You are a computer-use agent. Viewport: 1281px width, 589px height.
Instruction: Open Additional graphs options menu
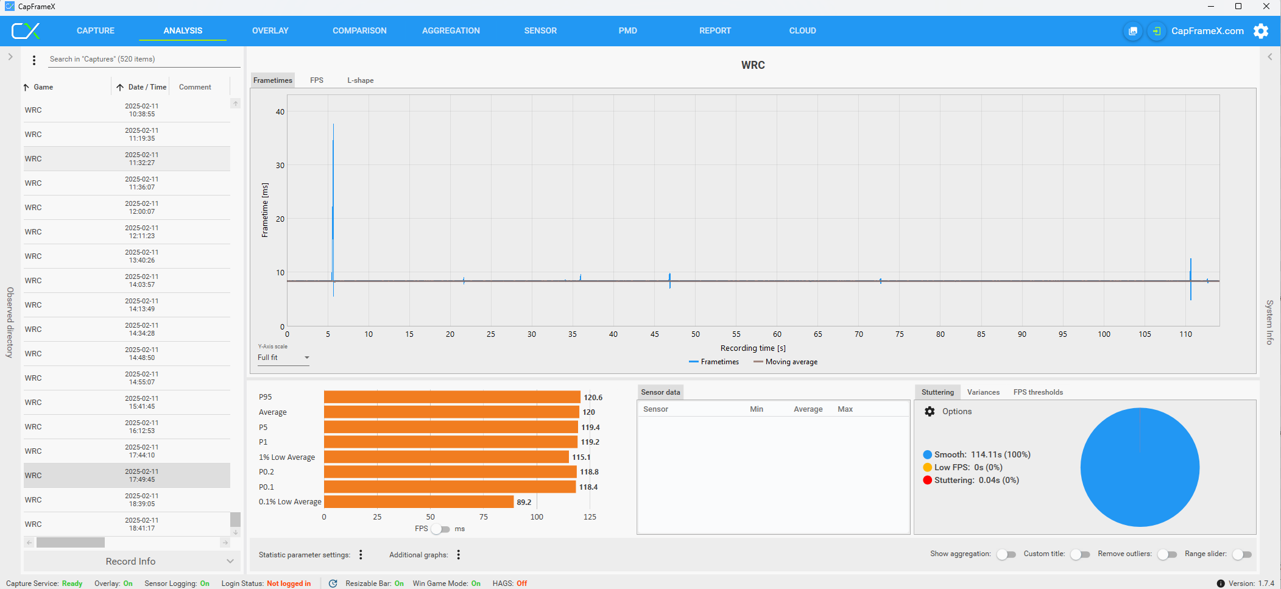click(x=458, y=554)
